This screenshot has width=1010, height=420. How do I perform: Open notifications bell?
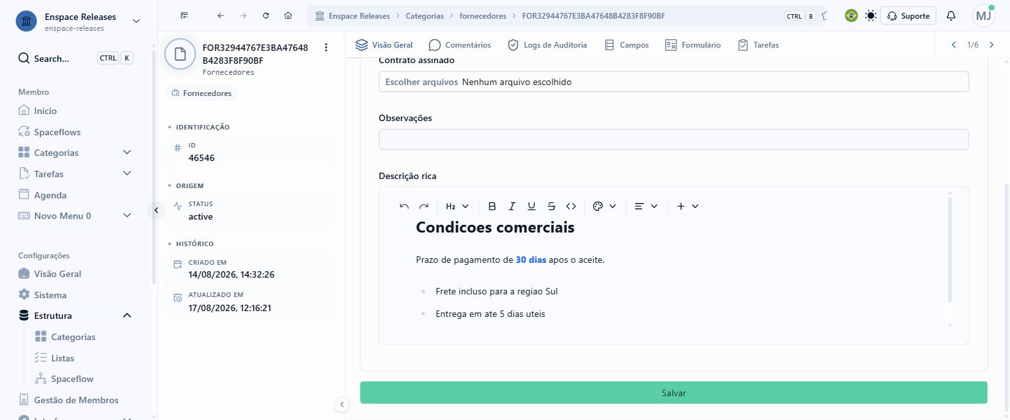pos(951,15)
